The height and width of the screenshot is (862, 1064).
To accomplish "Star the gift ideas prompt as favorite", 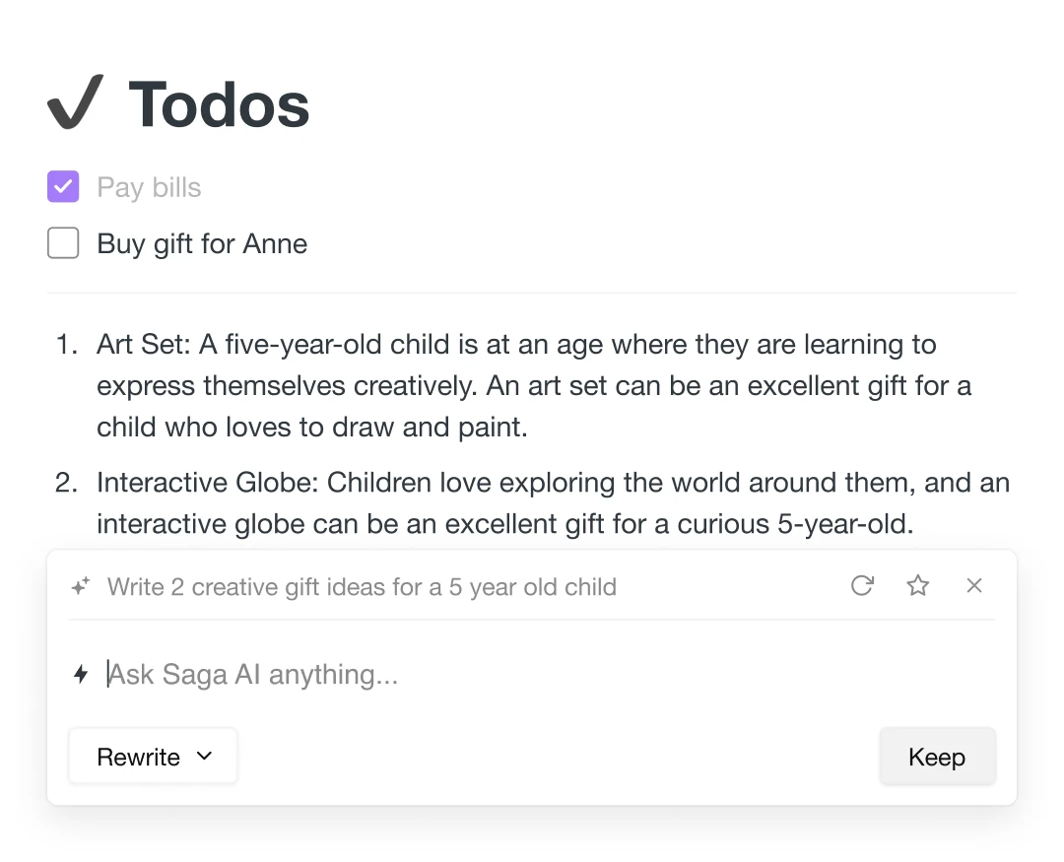I will [917, 585].
